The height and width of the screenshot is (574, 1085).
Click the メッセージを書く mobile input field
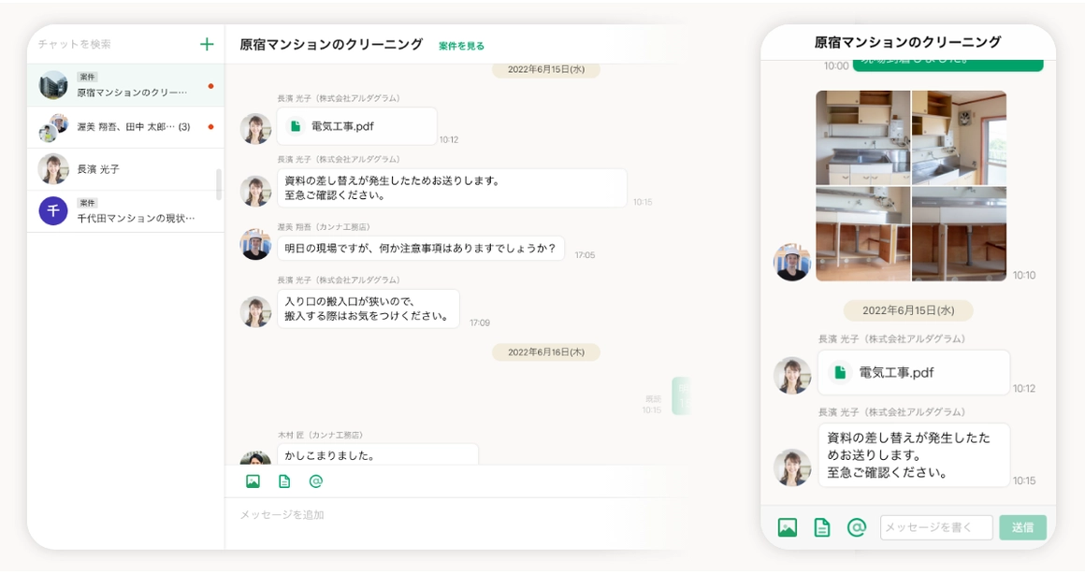935,526
